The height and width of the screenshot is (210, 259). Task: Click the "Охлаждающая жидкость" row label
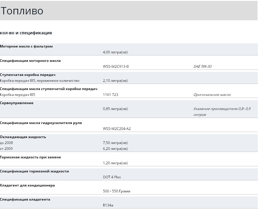pos(23,137)
